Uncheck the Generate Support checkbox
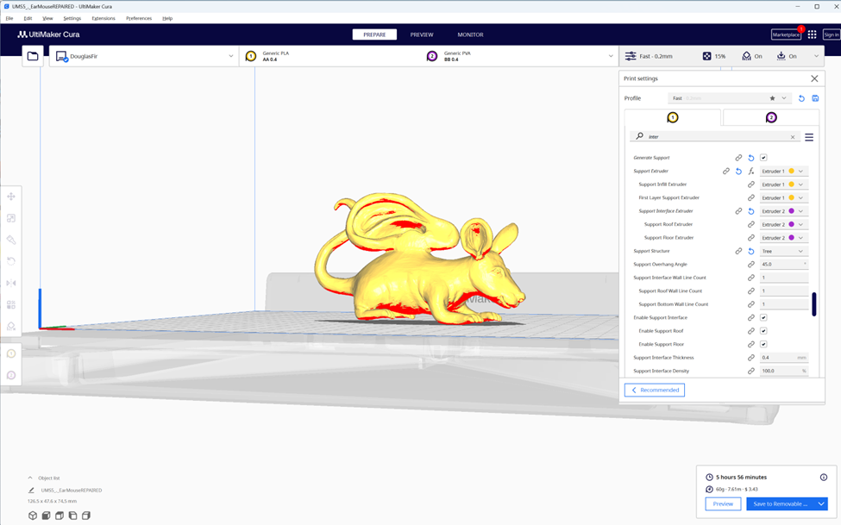The height and width of the screenshot is (525, 841). tap(763, 158)
